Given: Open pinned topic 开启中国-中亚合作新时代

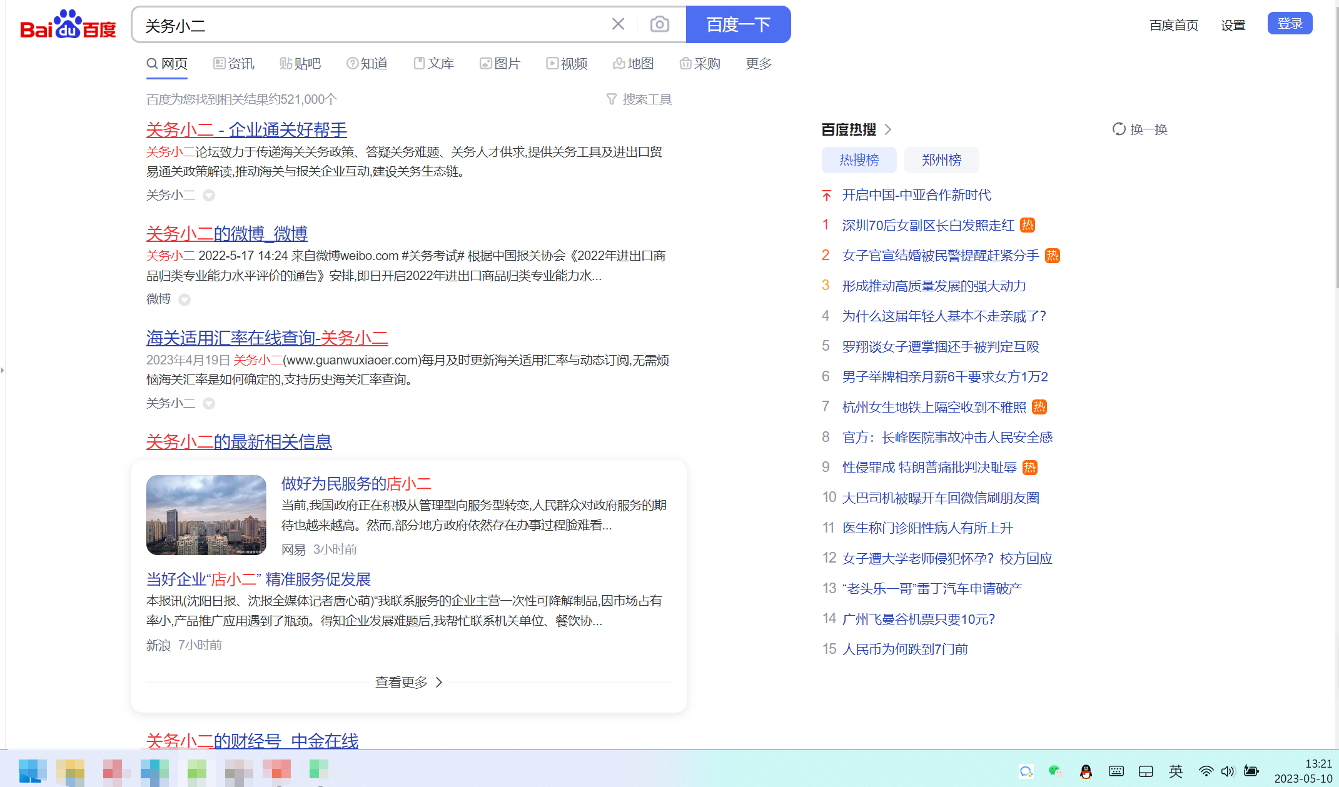Looking at the screenshot, I should click(916, 194).
